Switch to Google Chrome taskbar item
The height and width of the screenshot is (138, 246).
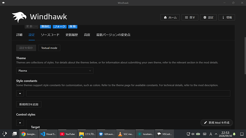[x=29, y=134]
